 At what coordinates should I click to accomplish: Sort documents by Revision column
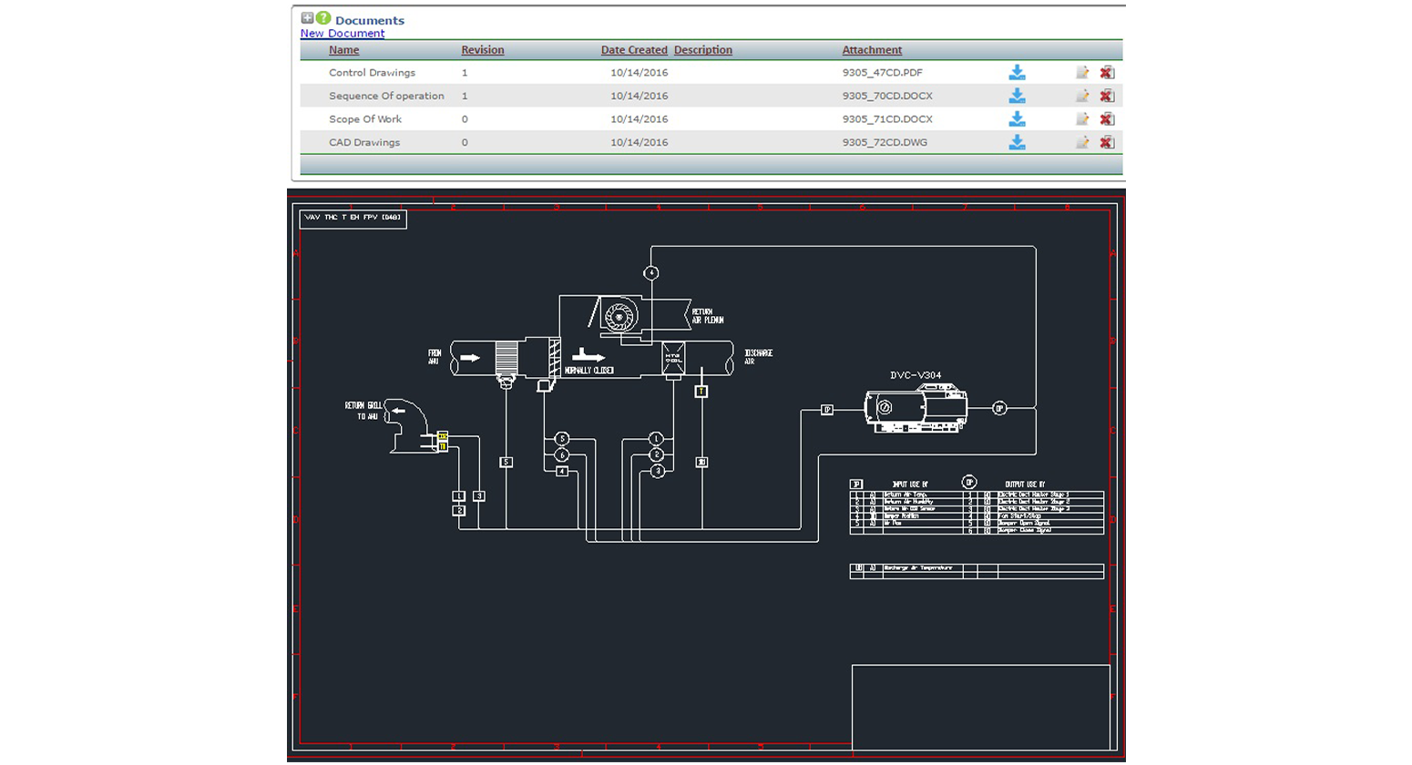click(x=482, y=50)
